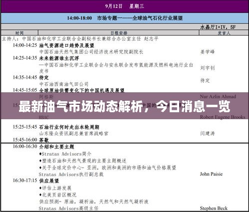Select topic 未来能源谁主沉浮
This screenshot has height=212, width=249.
(x=59, y=58)
